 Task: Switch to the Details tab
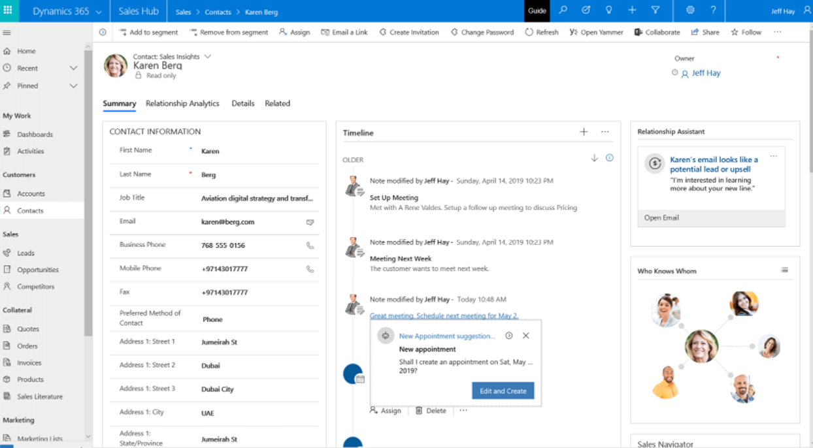tap(243, 104)
